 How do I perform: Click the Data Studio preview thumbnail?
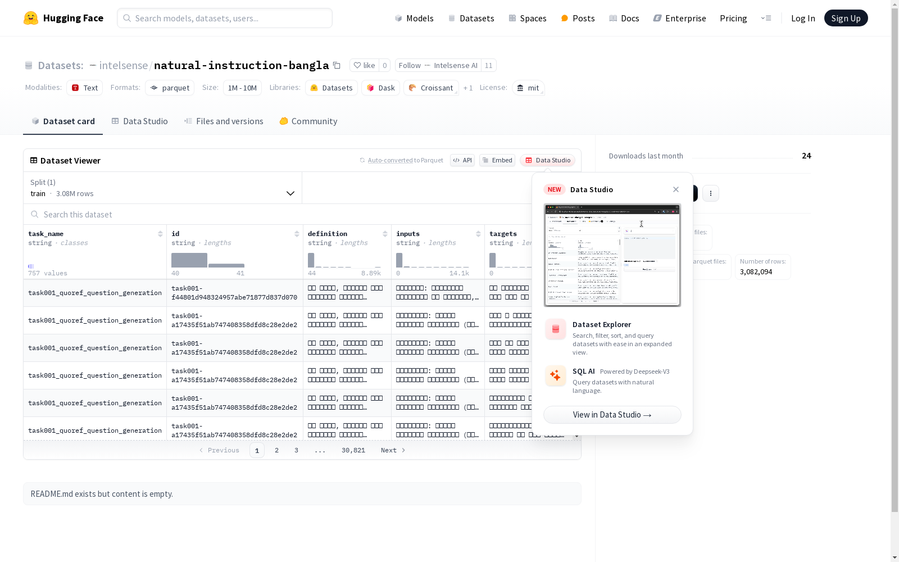[x=612, y=255]
